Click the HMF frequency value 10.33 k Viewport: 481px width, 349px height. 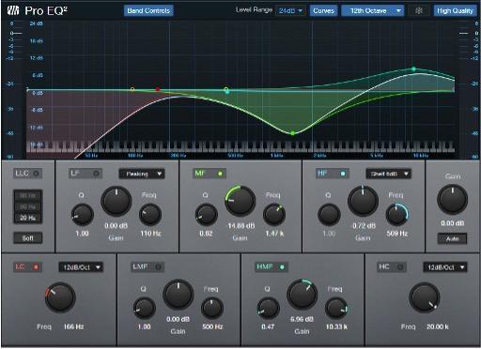coord(336,326)
